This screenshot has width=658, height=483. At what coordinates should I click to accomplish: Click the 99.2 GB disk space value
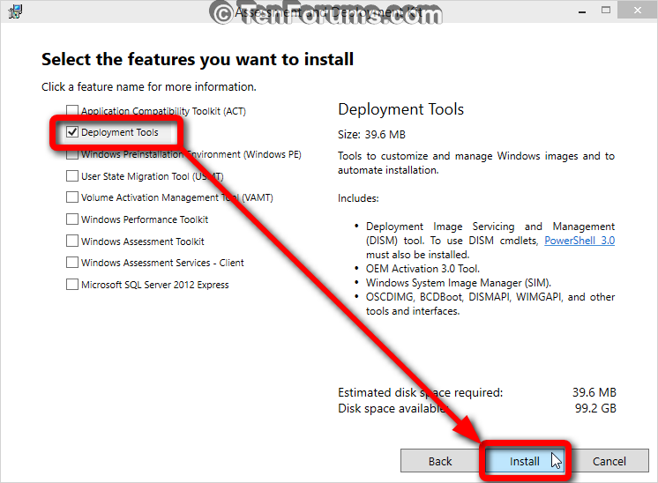[x=595, y=408]
